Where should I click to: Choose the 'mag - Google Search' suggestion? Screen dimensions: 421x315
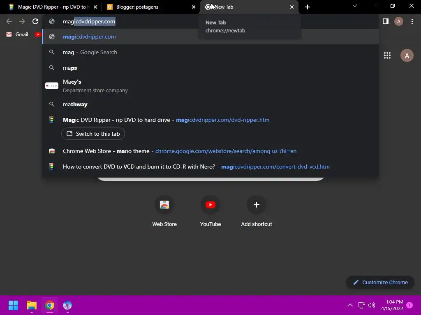pos(210,52)
